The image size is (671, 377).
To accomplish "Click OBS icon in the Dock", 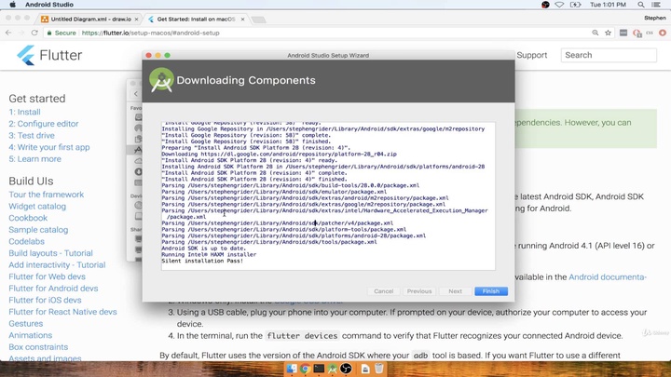I will click(346, 369).
